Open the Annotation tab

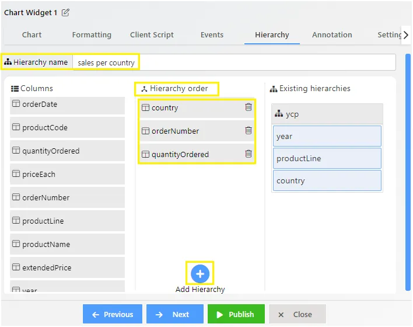coord(332,35)
